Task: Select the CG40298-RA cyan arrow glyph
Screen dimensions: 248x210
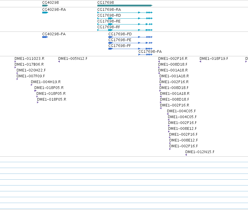Action: point(45,13)
